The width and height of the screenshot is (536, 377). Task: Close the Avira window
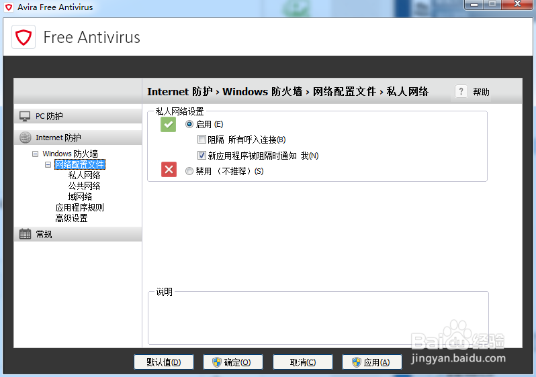(517, 5)
